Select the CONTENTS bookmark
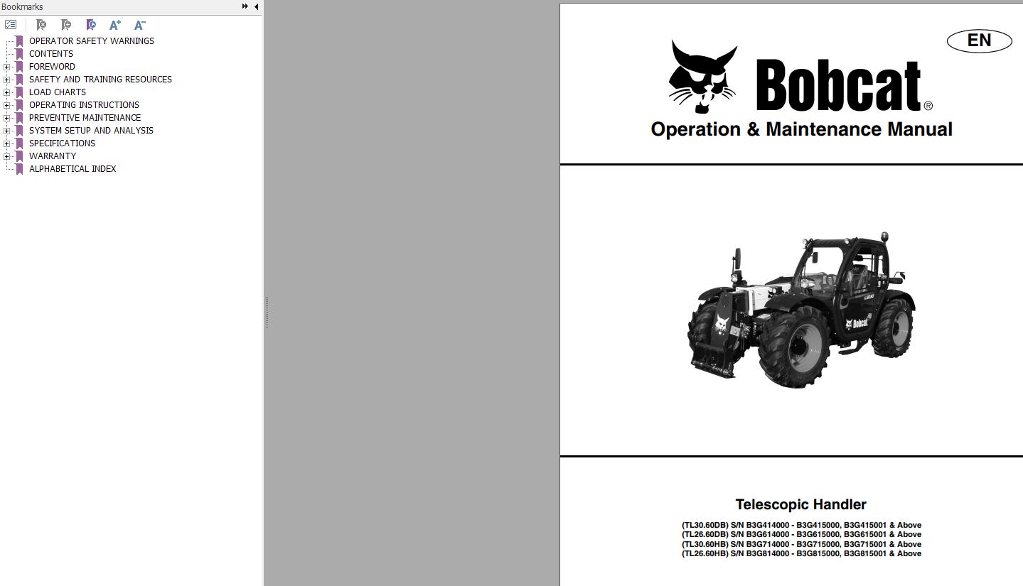Image resolution: width=1023 pixels, height=586 pixels. pos(51,53)
